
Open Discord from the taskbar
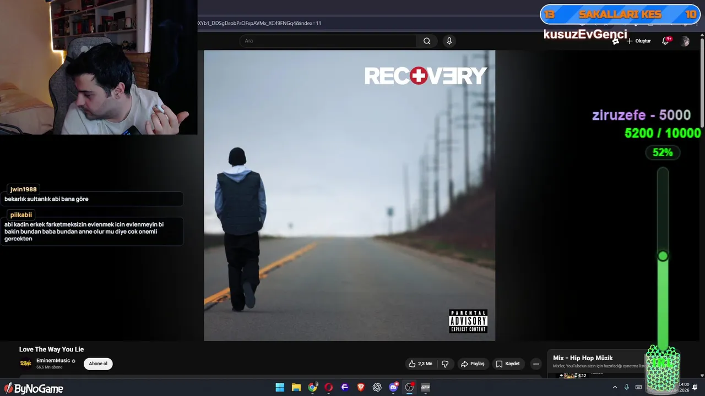coord(393,387)
